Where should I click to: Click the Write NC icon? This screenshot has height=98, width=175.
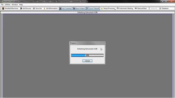click(149, 8)
